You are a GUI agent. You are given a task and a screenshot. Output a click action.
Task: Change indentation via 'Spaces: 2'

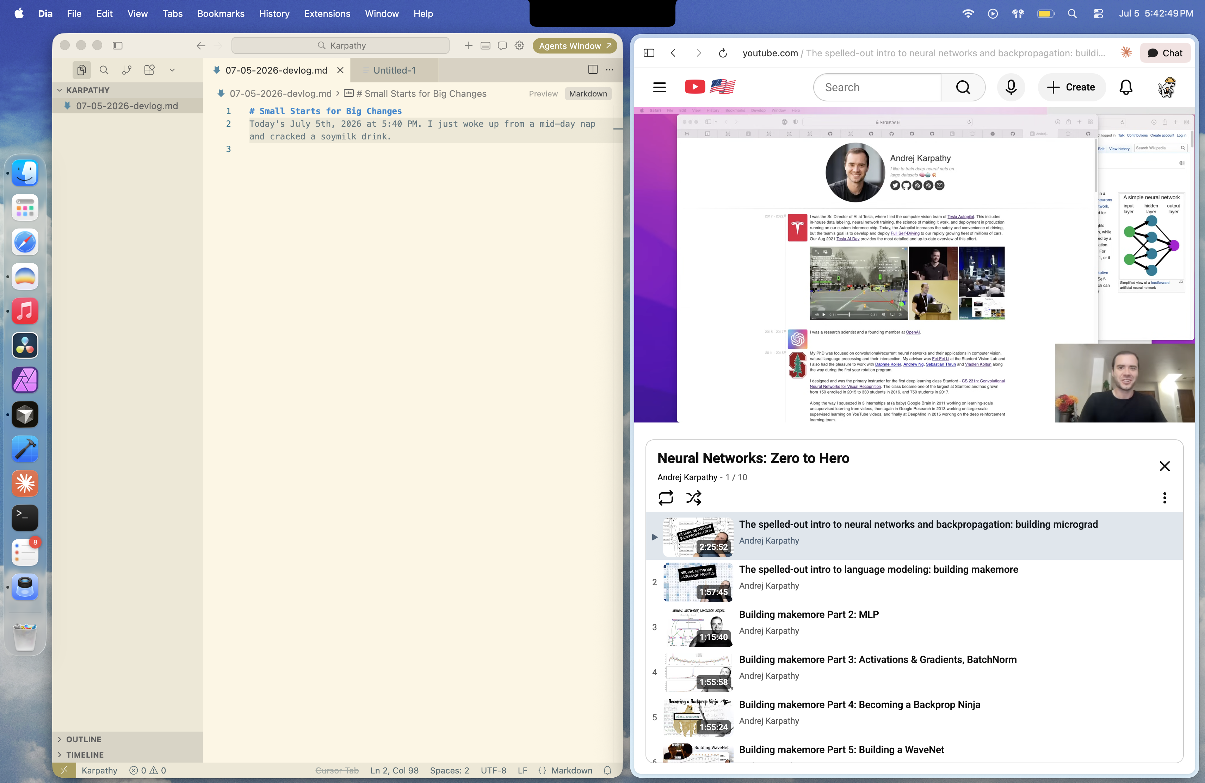tap(449, 770)
